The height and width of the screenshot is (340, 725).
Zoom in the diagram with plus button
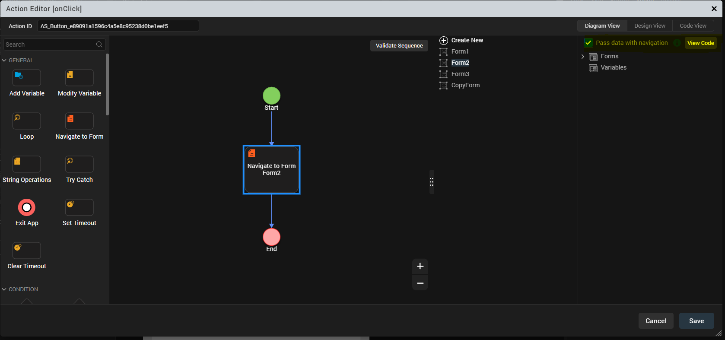(420, 266)
